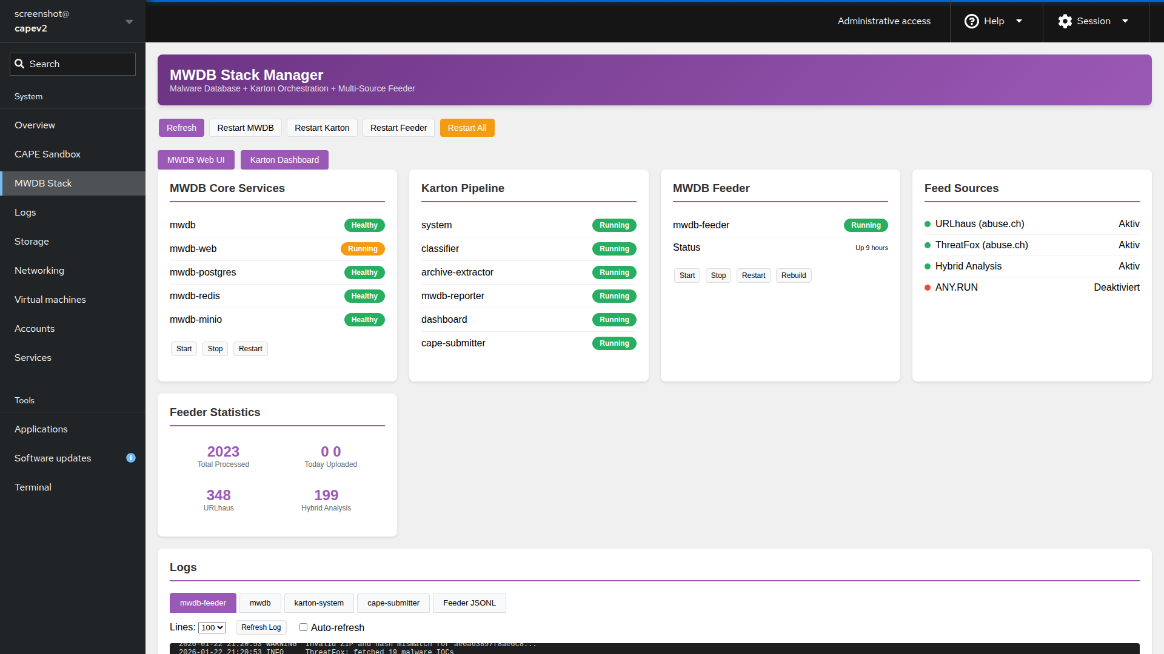Switch to the mwdb log tab

point(260,603)
